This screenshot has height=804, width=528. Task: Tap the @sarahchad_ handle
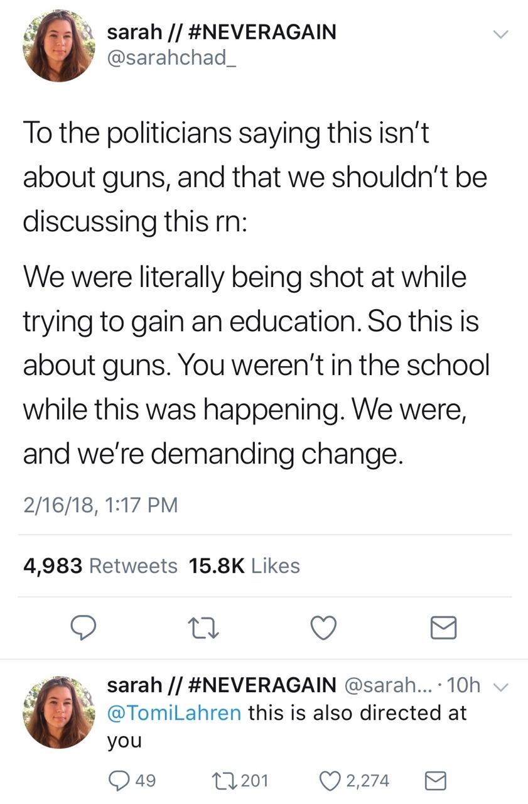coord(166,57)
